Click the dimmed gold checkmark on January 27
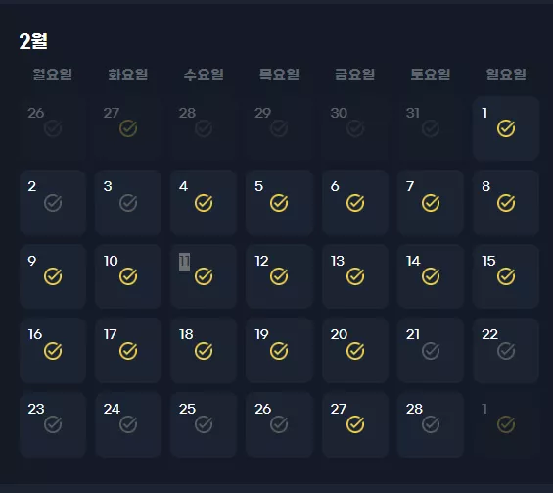The image size is (553, 493). click(x=128, y=128)
